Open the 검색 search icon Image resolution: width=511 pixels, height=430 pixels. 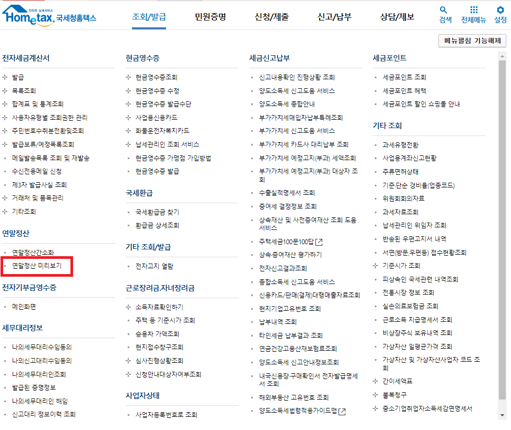click(443, 10)
